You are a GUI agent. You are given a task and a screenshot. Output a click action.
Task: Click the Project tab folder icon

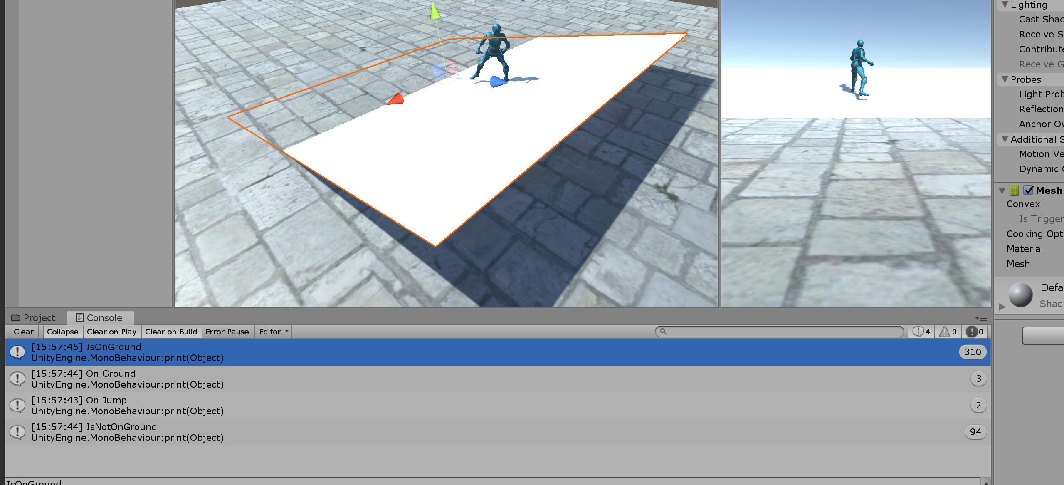[x=15, y=317]
